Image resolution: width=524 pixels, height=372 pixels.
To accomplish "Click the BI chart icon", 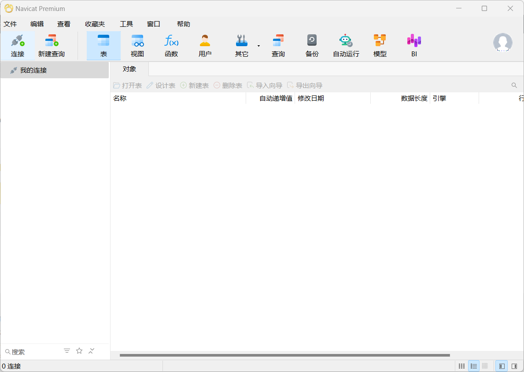I will point(414,46).
